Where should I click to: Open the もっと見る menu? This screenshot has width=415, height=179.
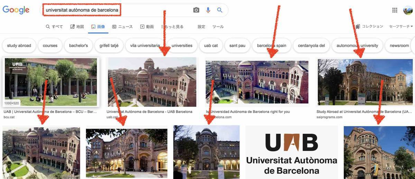[172, 27]
